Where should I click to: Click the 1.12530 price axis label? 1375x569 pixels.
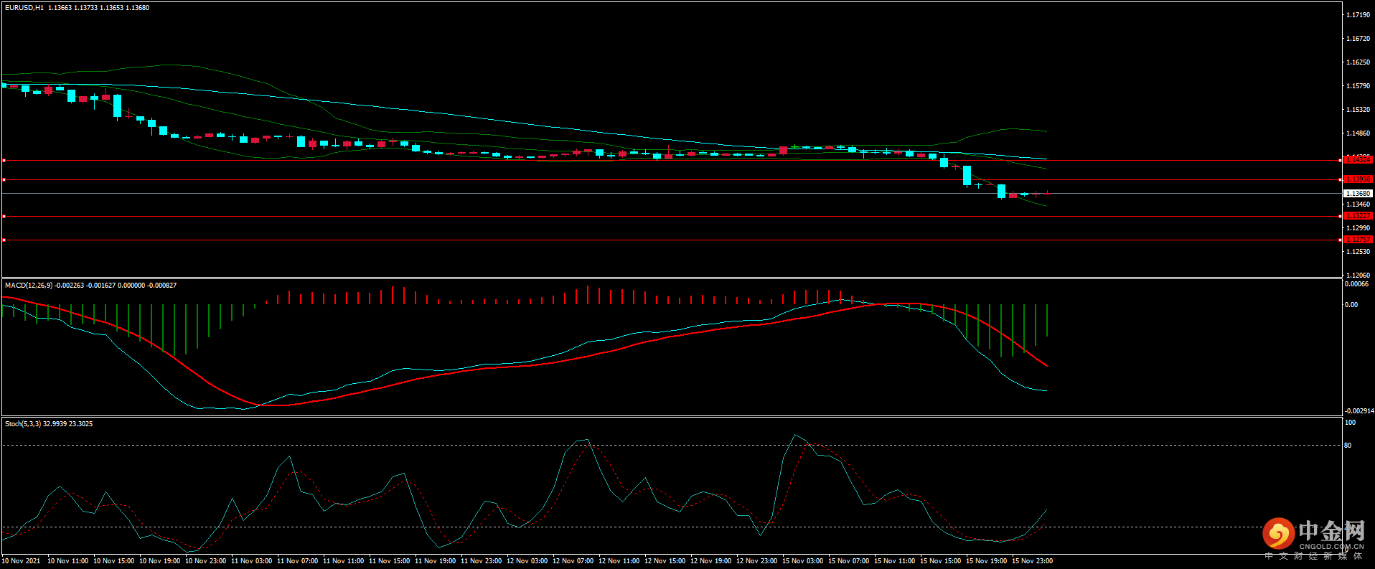pos(1358,252)
